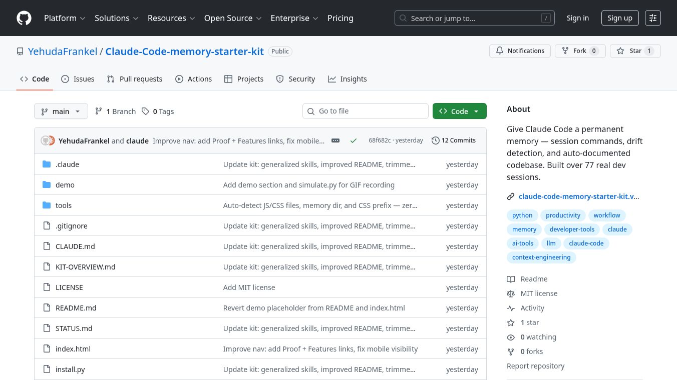Click the Notifications bell button
The height and width of the screenshot is (380, 677).
coord(520,51)
